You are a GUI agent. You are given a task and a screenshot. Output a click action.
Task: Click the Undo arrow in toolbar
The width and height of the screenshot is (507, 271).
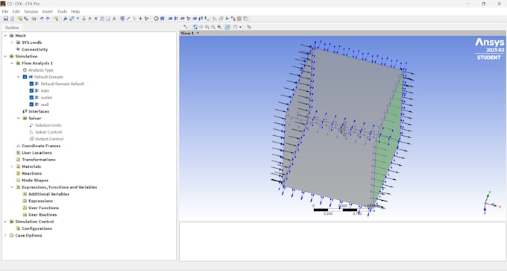coord(42,19)
